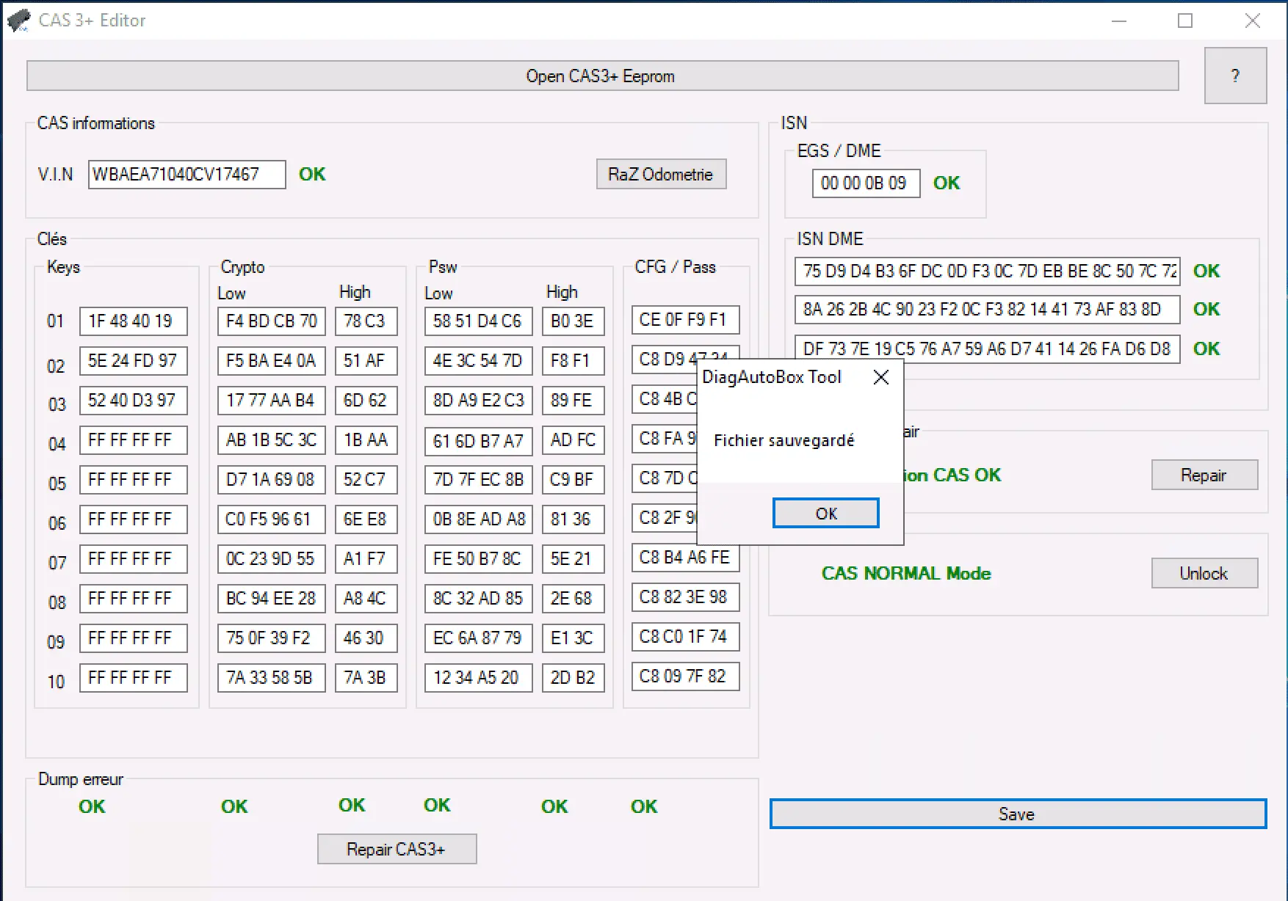The height and width of the screenshot is (901, 1288).
Task: Click the Fichier sauvegardé message text
Action: coord(784,440)
